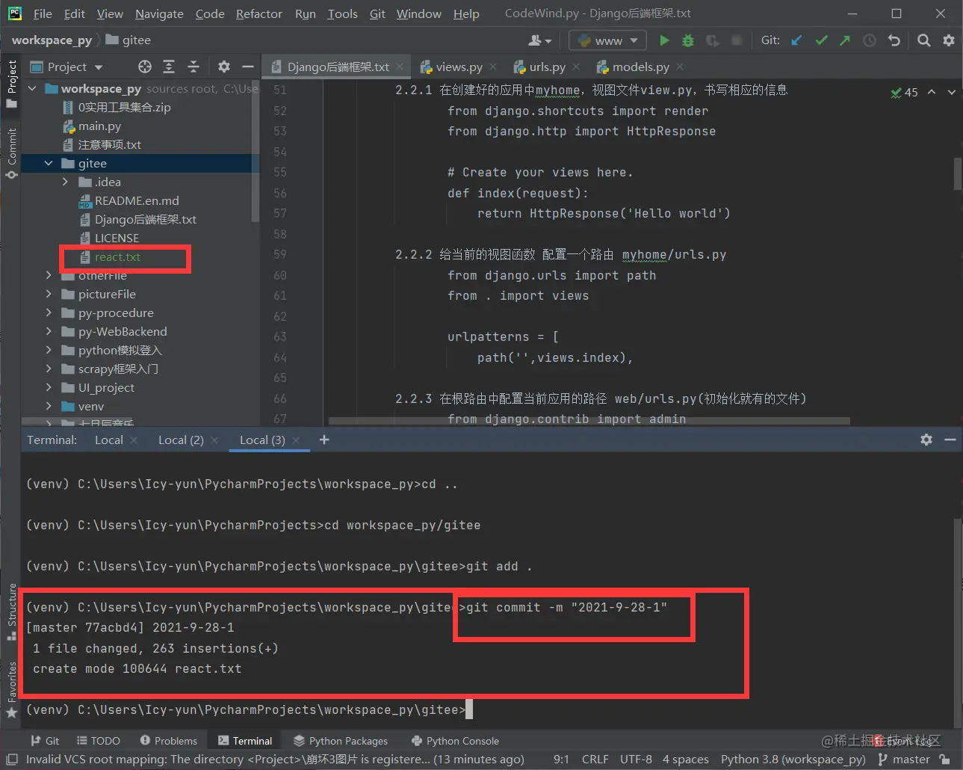This screenshot has width=963, height=770.
Task: Open the Project view selector dropdown
Action: (x=66, y=67)
